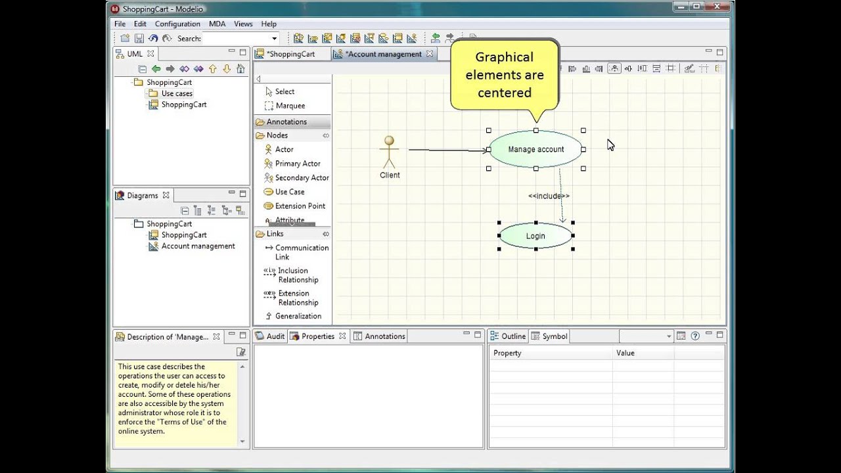Click the help question-mark icon in Symbol panel
The height and width of the screenshot is (473, 841).
coord(695,336)
